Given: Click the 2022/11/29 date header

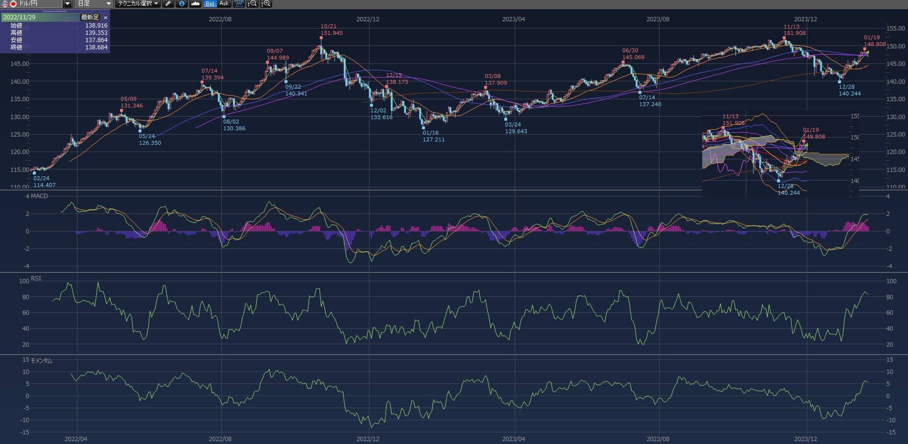Looking at the screenshot, I should 19,17.
